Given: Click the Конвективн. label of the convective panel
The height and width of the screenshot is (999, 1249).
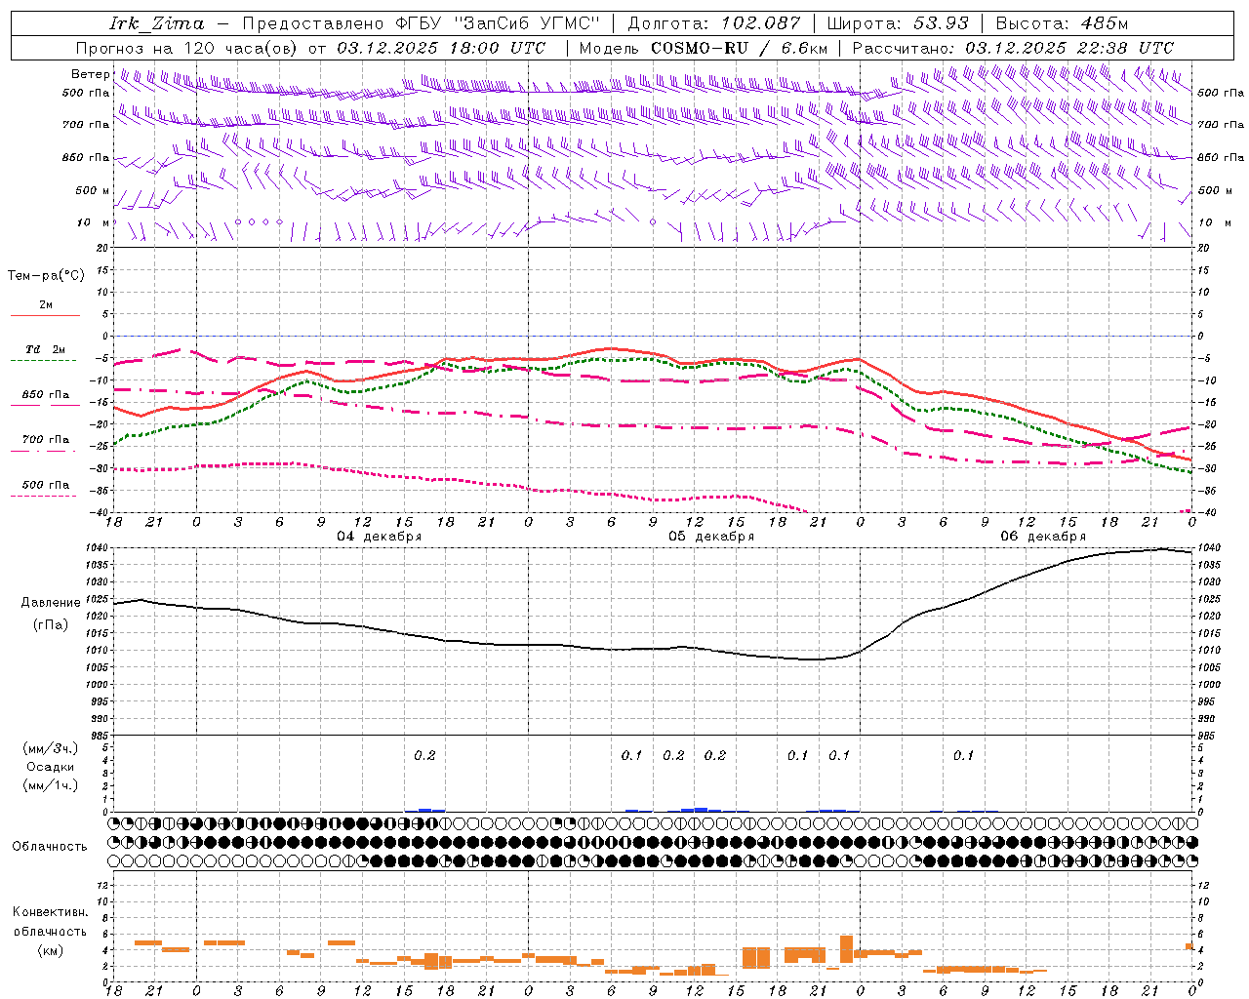Looking at the screenshot, I should coord(51,912).
